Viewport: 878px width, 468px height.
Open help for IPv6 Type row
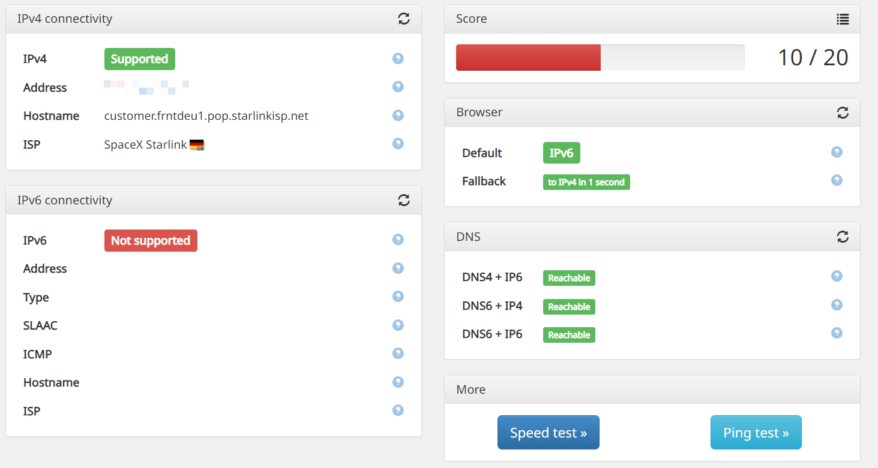398,296
